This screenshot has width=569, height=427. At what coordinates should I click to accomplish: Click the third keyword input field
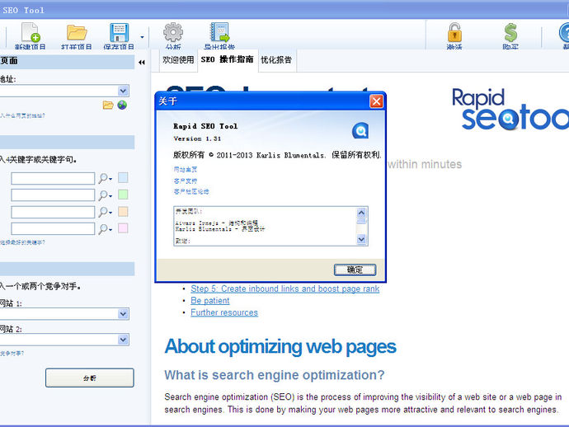tap(53, 212)
